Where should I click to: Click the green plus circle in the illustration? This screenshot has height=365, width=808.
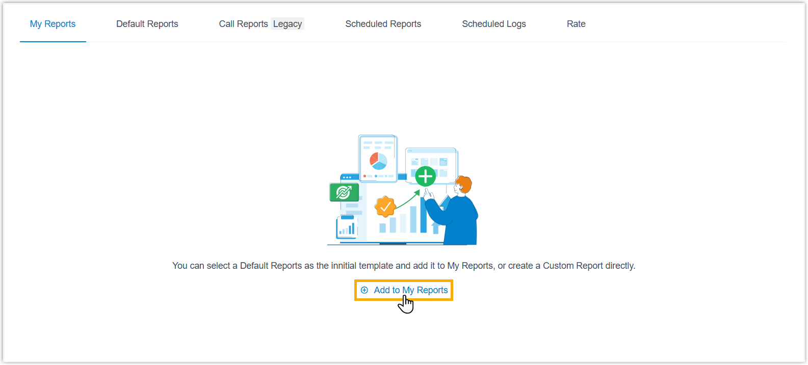tap(425, 177)
